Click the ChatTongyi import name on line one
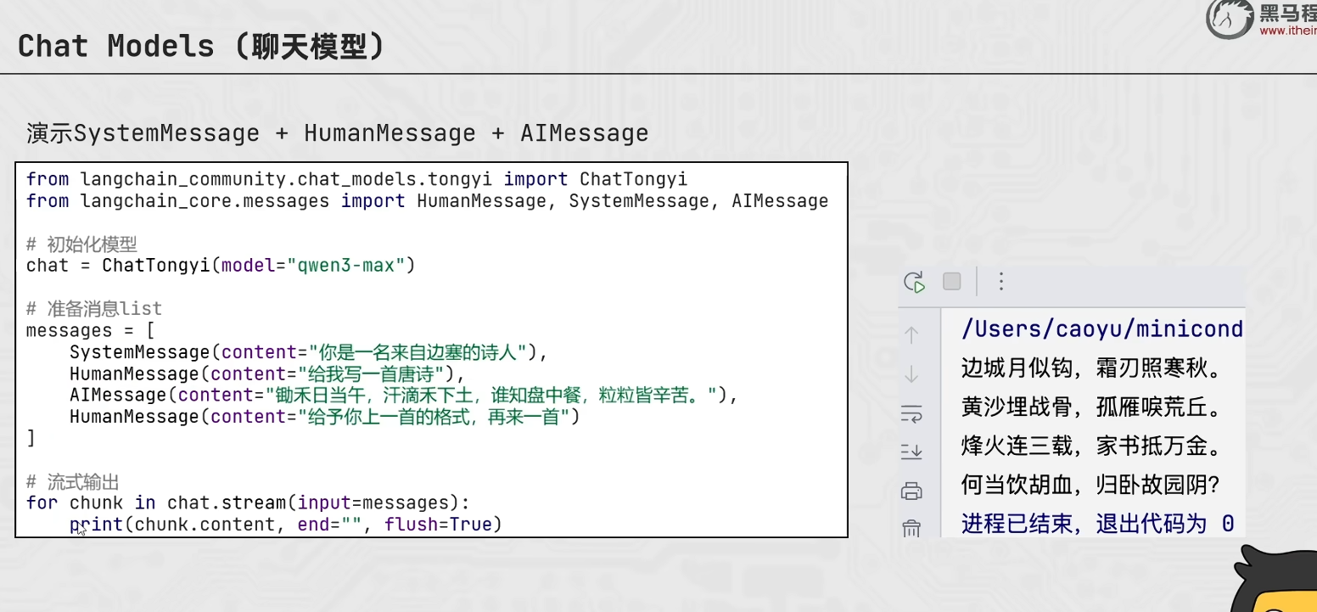The width and height of the screenshot is (1317, 612). [x=633, y=179]
